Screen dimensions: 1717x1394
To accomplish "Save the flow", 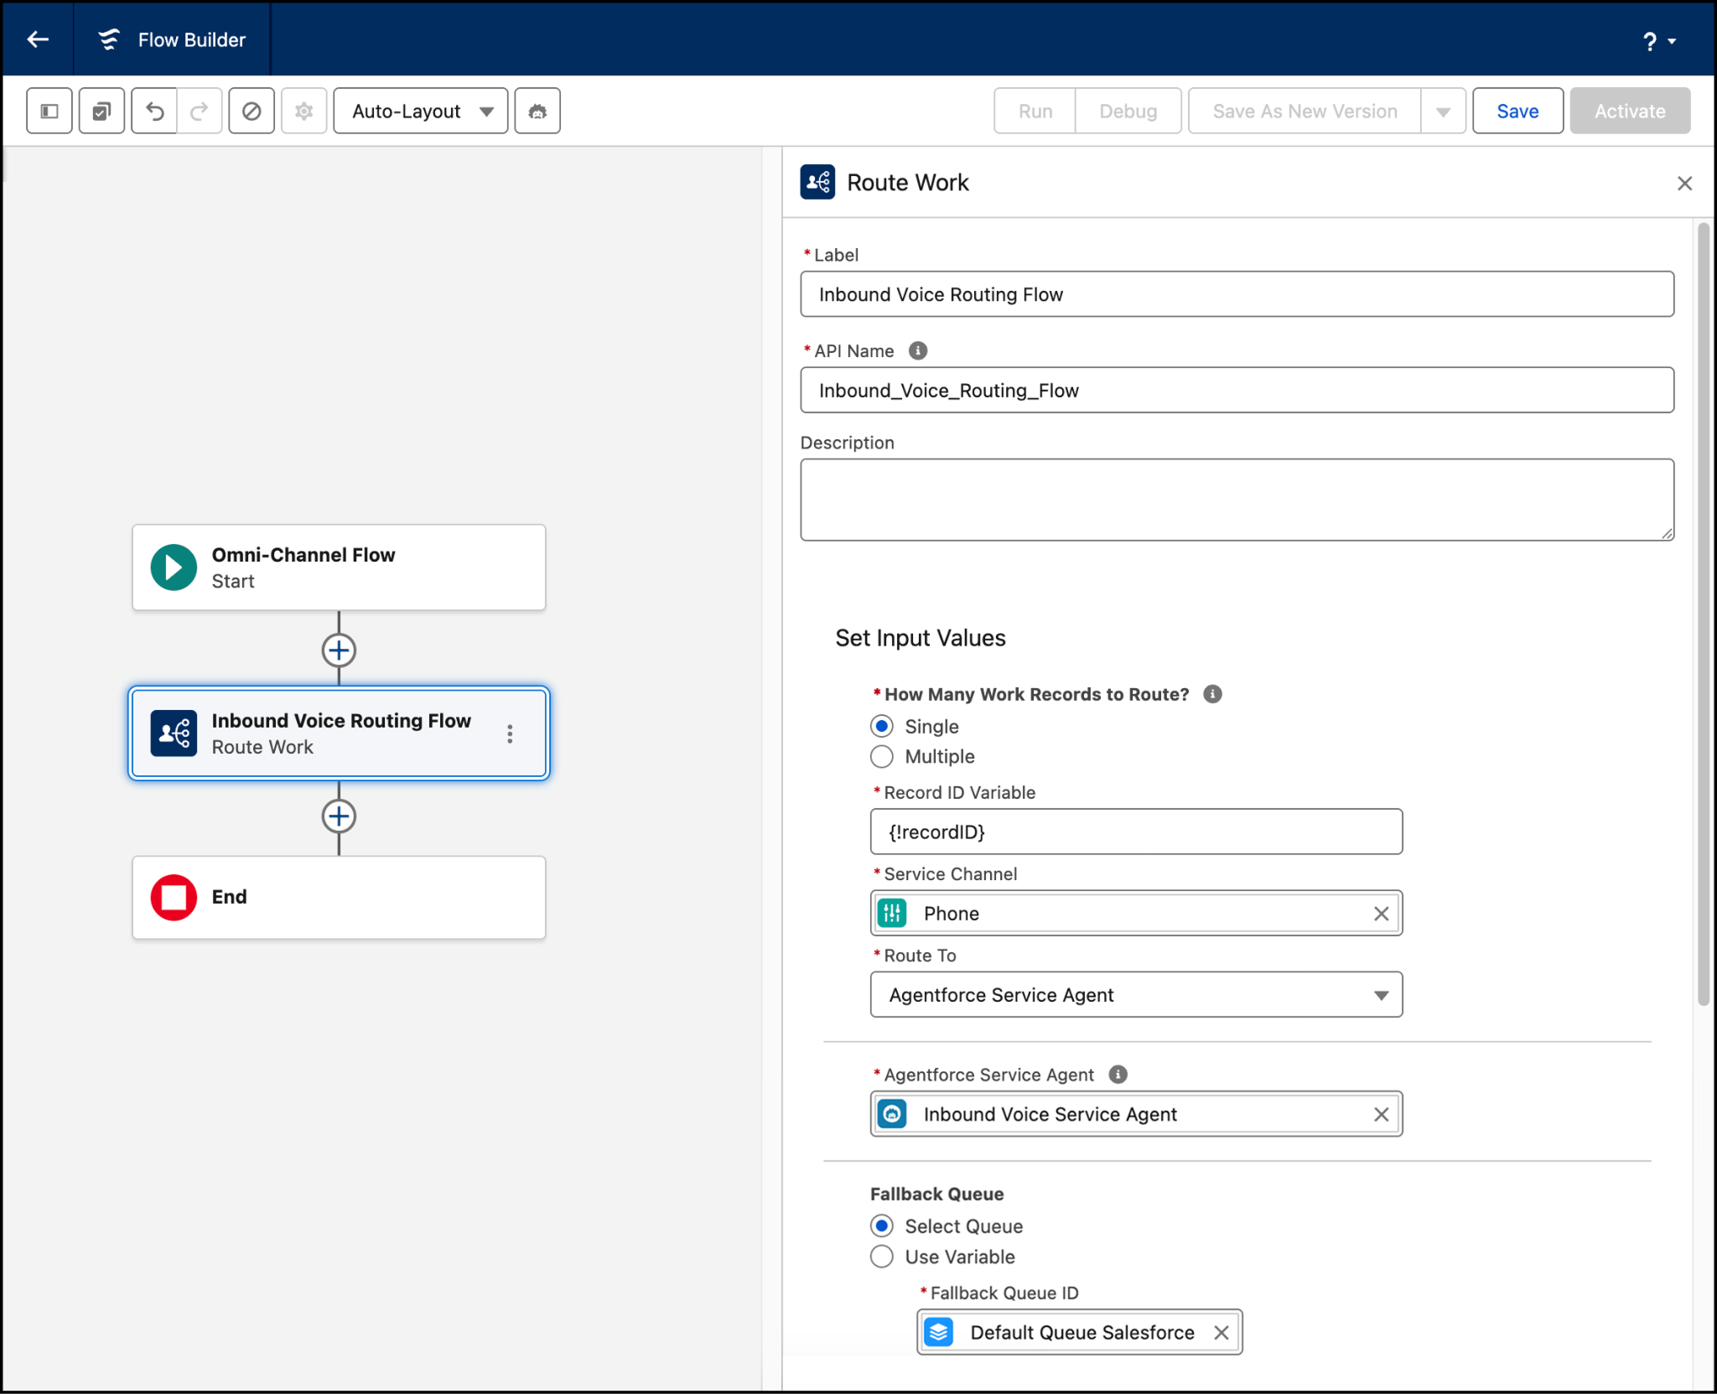I will click(x=1517, y=111).
